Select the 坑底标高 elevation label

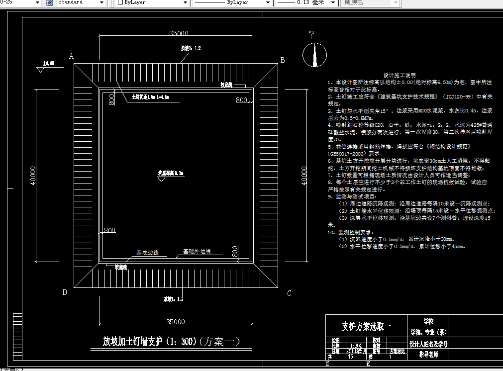click(171, 173)
